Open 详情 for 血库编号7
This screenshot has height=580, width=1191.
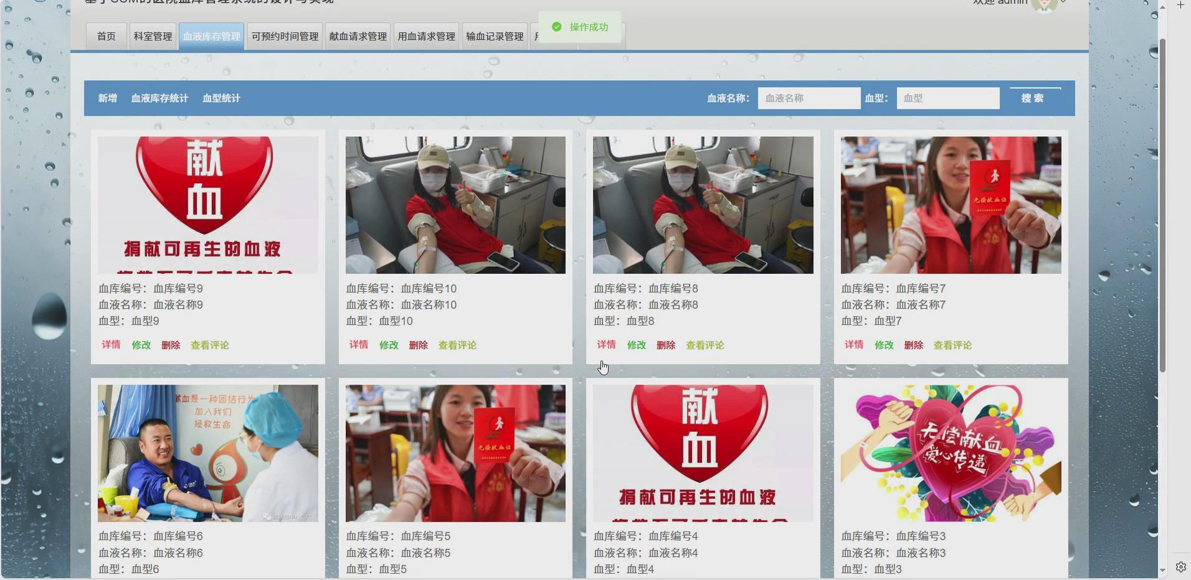pyautogui.click(x=853, y=345)
